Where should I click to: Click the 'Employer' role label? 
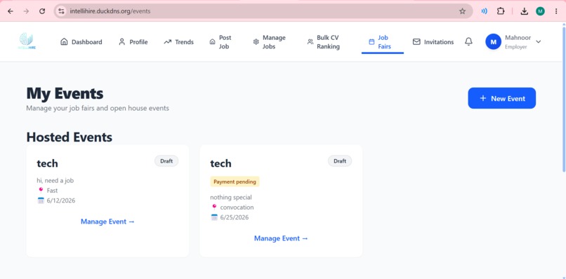coord(516,47)
